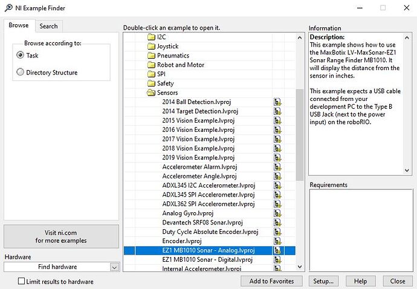This screenshot has width=417, height=289.
Task: Select Duty Cycle Absolute Encoder.lvproj
Action: click(x=210, y=232)
